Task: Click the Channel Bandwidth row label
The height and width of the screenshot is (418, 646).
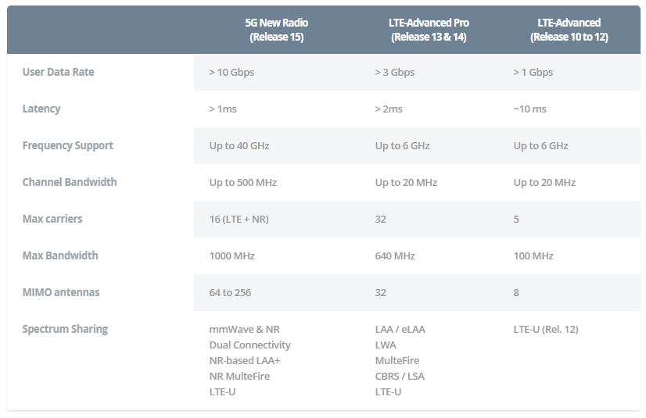Action: click(x=70, y=182)
